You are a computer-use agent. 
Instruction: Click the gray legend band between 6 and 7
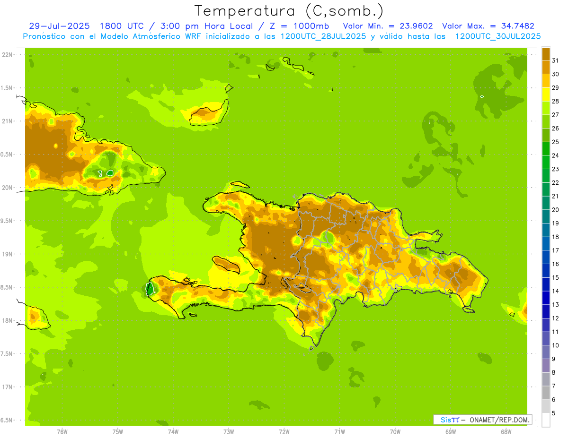[x=546, y=393]
